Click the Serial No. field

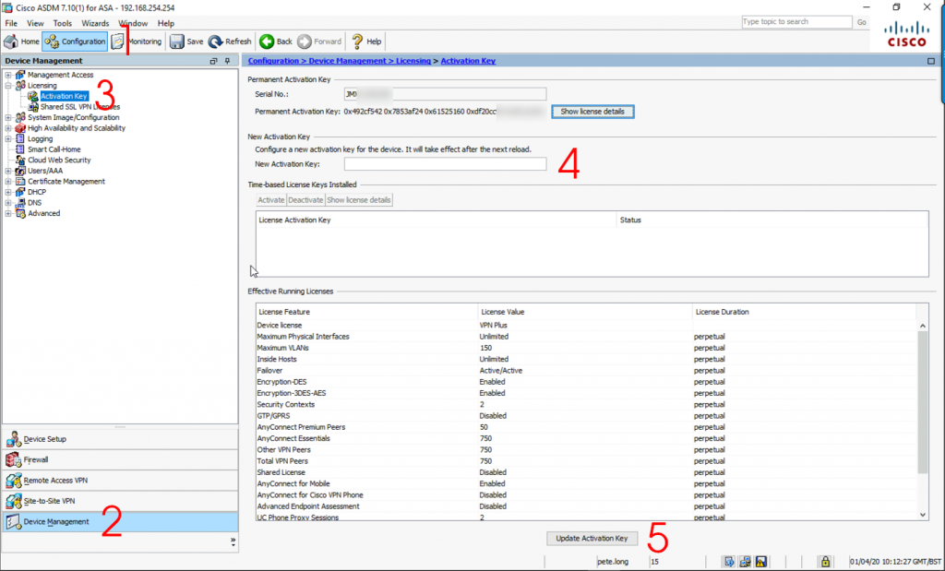click(446, 94)
